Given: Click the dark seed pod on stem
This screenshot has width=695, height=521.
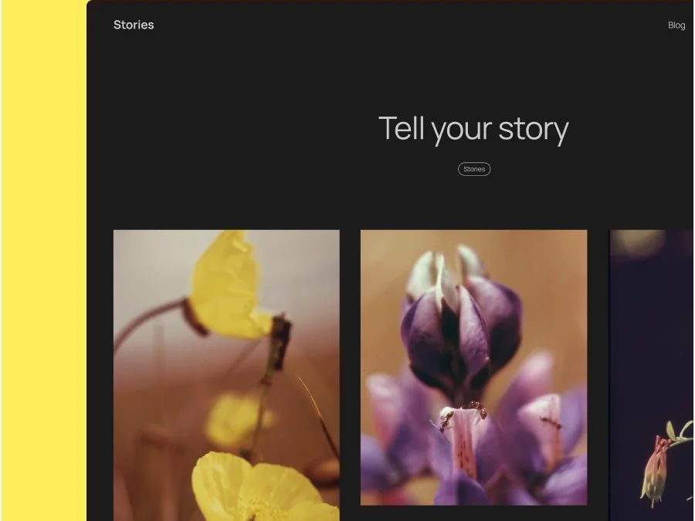Looking at the screenshot, I should pyautogui.click(x=280, y=341).
